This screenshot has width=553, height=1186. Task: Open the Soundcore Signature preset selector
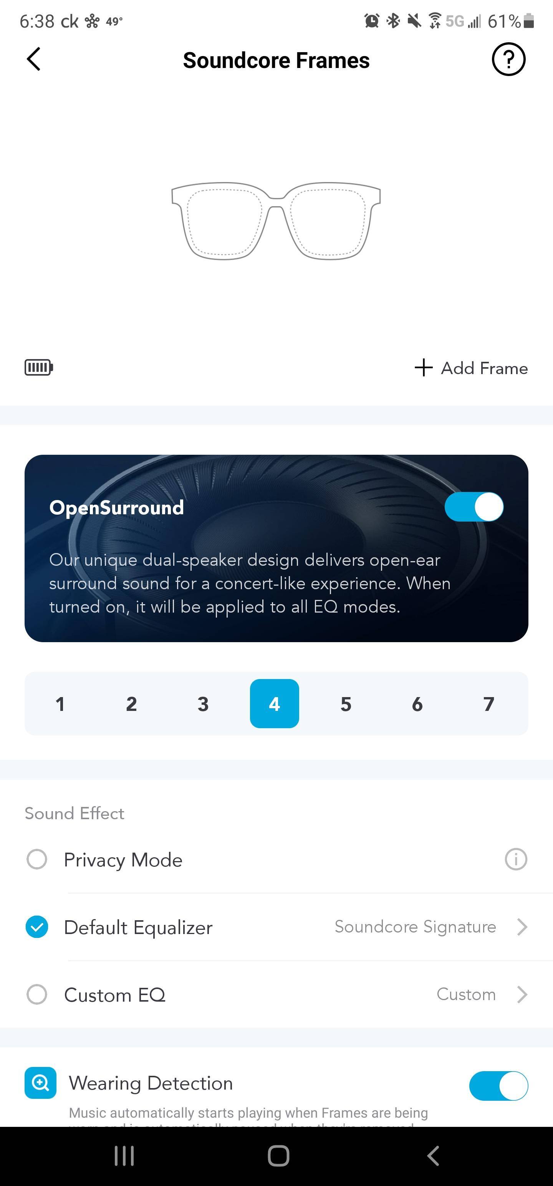click(415, 927)
